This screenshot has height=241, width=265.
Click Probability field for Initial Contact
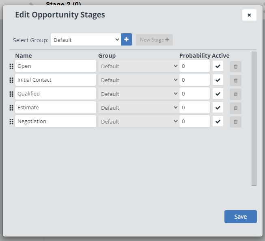click(x=194, y=80)
